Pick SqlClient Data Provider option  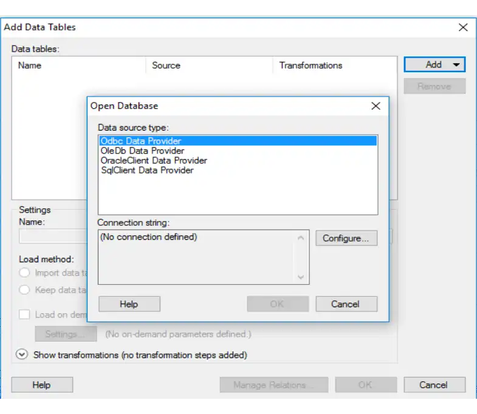tap(147, 171)
